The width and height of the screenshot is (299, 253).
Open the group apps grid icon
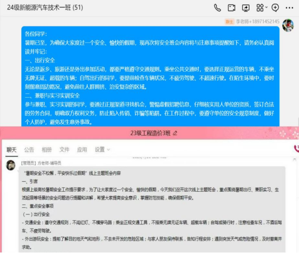pyautogui.click(x=260, y=8)
